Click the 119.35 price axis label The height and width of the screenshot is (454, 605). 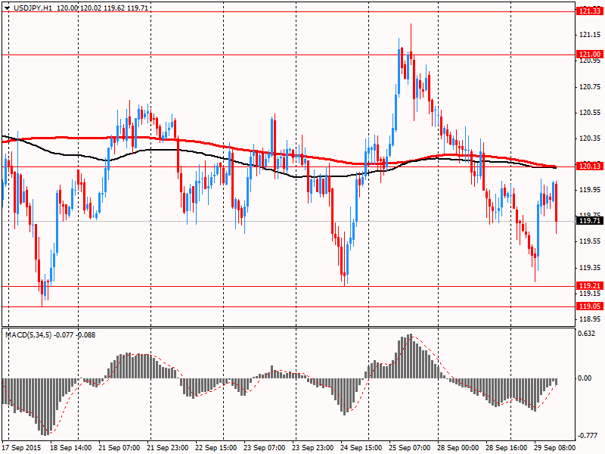pyautogui.click(x=589, y=268)
